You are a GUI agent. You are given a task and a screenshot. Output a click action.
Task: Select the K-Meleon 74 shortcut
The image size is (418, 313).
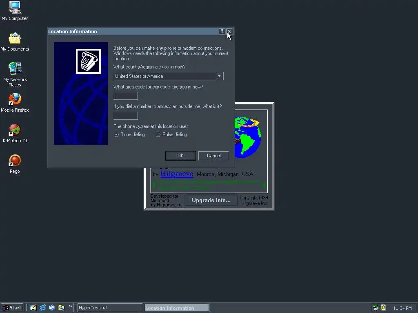[15, 133]
